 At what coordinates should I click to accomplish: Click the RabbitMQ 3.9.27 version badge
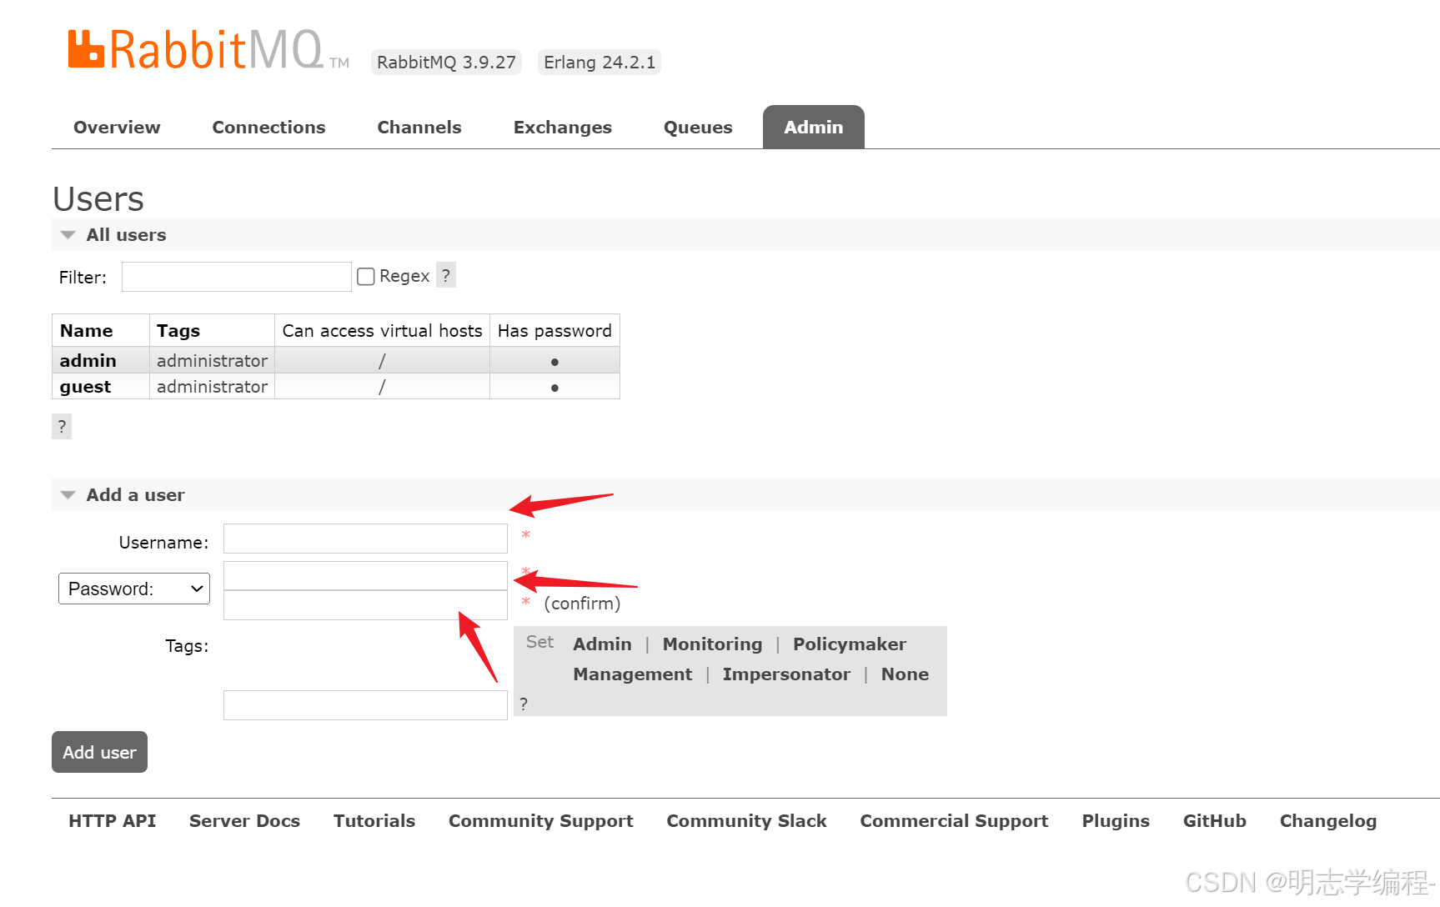446,63
